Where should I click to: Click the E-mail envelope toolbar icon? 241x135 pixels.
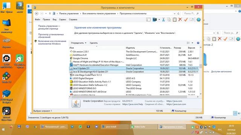(192, 19)
